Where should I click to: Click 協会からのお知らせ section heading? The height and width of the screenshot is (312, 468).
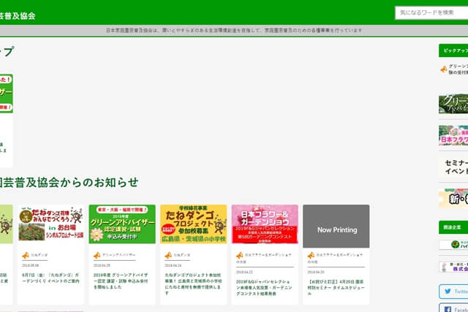69,182
